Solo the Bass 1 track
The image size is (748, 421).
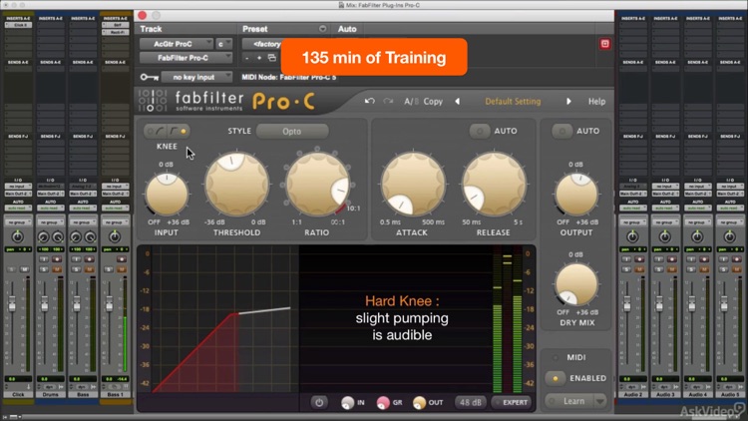pos(109,269)
